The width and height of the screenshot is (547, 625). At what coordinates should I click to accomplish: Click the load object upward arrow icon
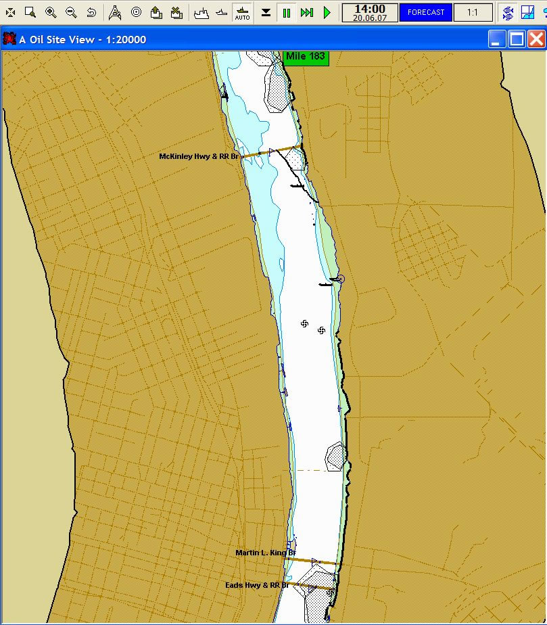coord(156,12)
